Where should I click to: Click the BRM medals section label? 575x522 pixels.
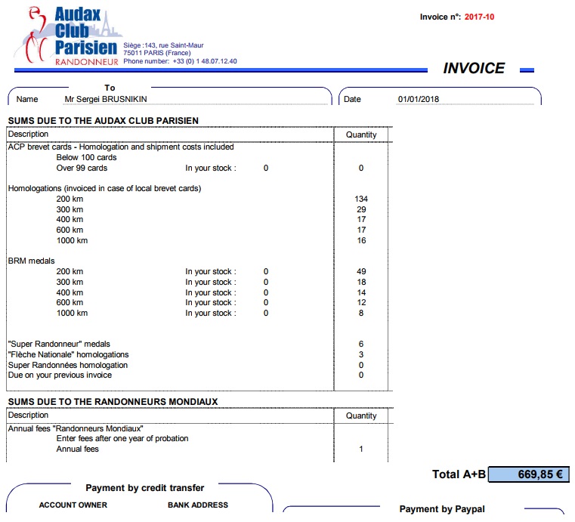31,261
